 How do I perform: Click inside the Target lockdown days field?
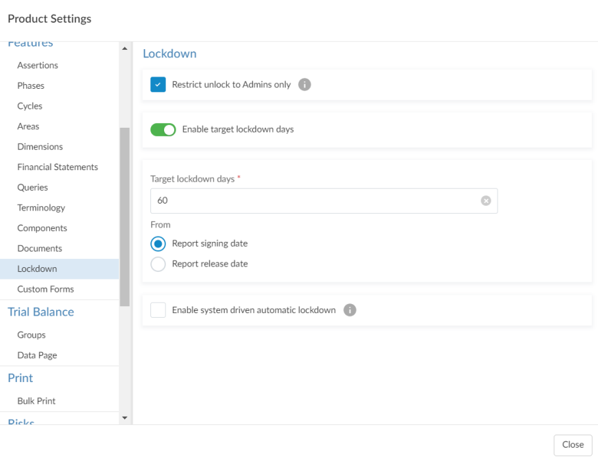[x=273, y=200]
